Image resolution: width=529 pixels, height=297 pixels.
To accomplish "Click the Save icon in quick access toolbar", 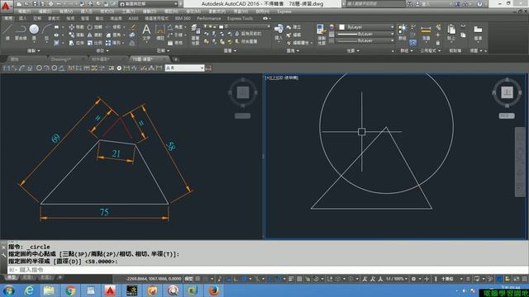I will 35,4.
